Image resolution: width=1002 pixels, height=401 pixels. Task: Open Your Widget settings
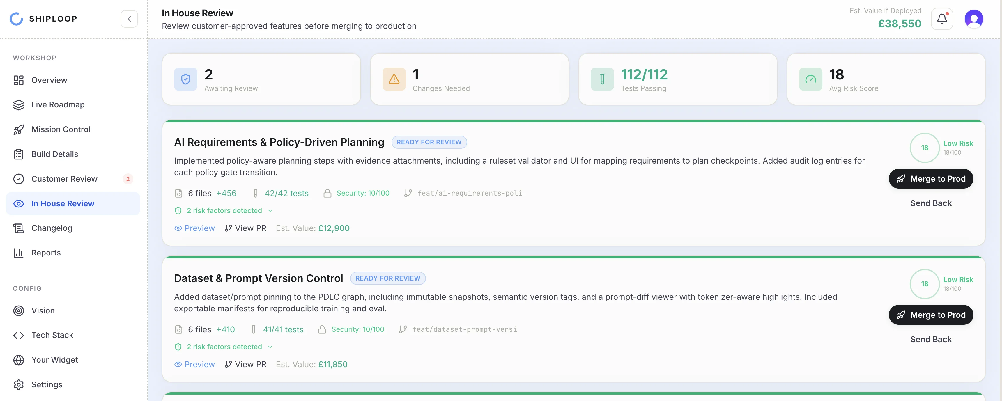54,360
